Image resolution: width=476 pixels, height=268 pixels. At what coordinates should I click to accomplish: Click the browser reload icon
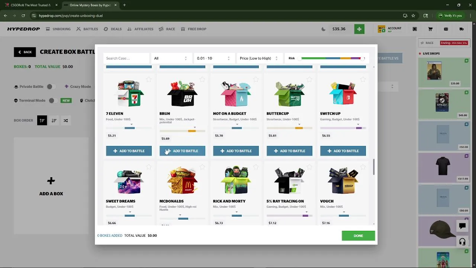tap(23, 16)
